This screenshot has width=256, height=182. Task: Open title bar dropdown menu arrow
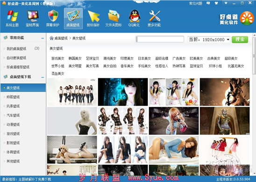click(x=226, y=3)
